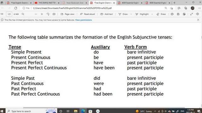The height and width of the screenshot is (113, 202).
Task: Close the Noor-Book.com tab
Action: [86, 3]
